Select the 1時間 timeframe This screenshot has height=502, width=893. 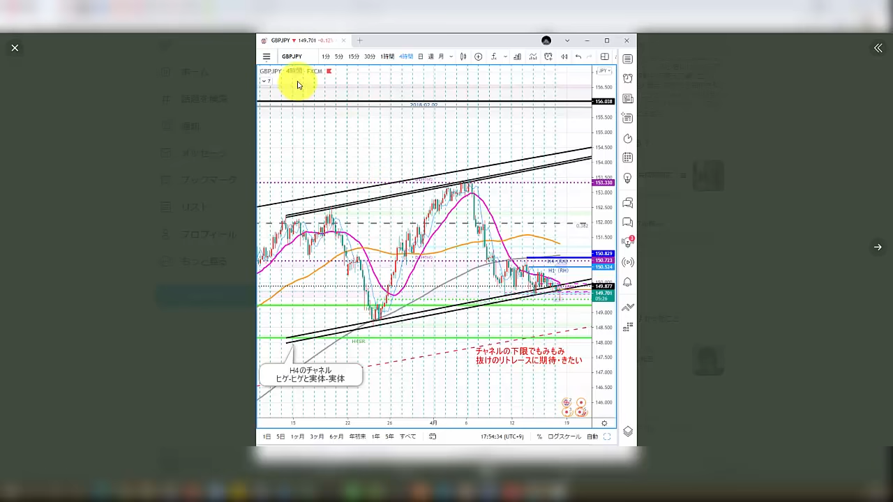coord(387,56)
